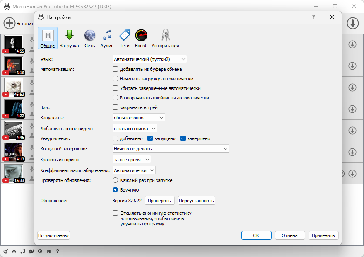
Task: Check Убирать завершенные автоматически
Action: [x=116, y=88]
